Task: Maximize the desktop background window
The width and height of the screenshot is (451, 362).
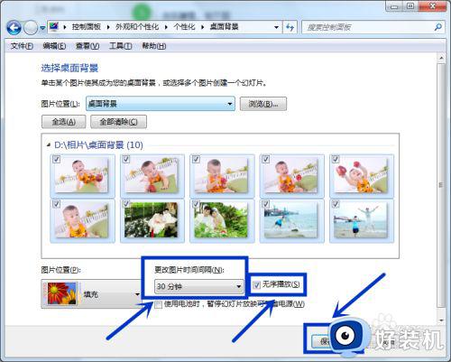Action: tap(410, 6)
